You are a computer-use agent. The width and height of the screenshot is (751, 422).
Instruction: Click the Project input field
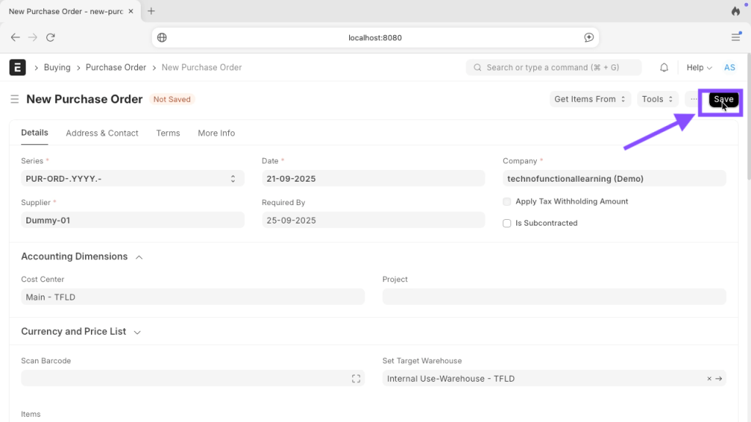tap(554, 297)
